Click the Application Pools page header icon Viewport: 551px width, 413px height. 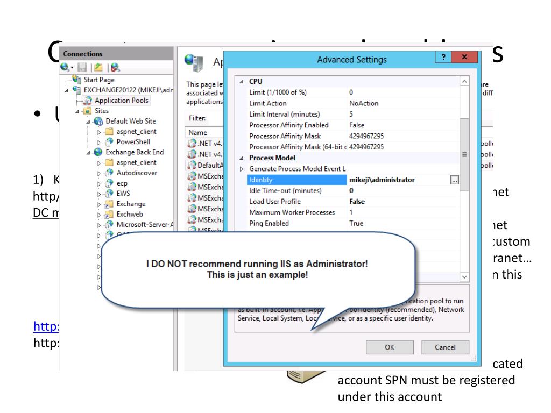coord(194,62)
